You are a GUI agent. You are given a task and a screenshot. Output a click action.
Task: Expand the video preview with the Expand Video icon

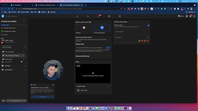[109, 86]
